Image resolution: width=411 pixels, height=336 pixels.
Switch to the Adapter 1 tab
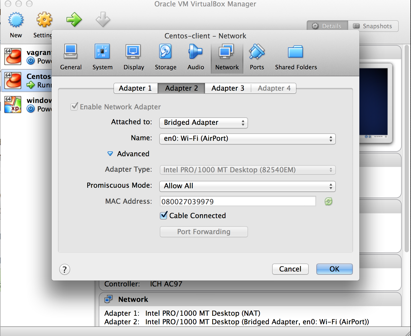coord(135,88)
